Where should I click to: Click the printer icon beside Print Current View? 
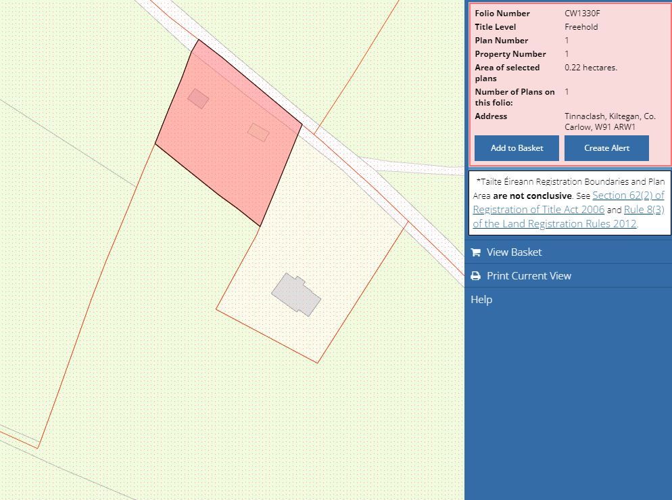475,275
